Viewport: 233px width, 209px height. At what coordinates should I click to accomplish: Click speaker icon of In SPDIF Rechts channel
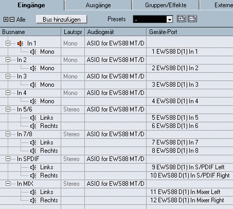(33, 175)
